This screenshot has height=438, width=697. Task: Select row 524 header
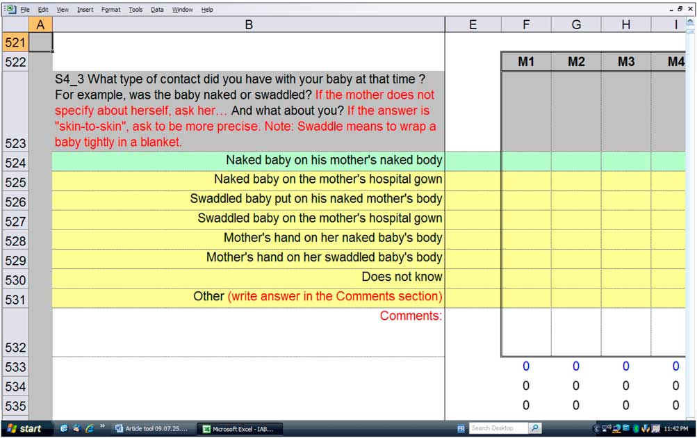(15, 163)
